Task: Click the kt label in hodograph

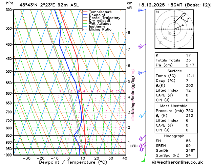Action: (157, 12)
